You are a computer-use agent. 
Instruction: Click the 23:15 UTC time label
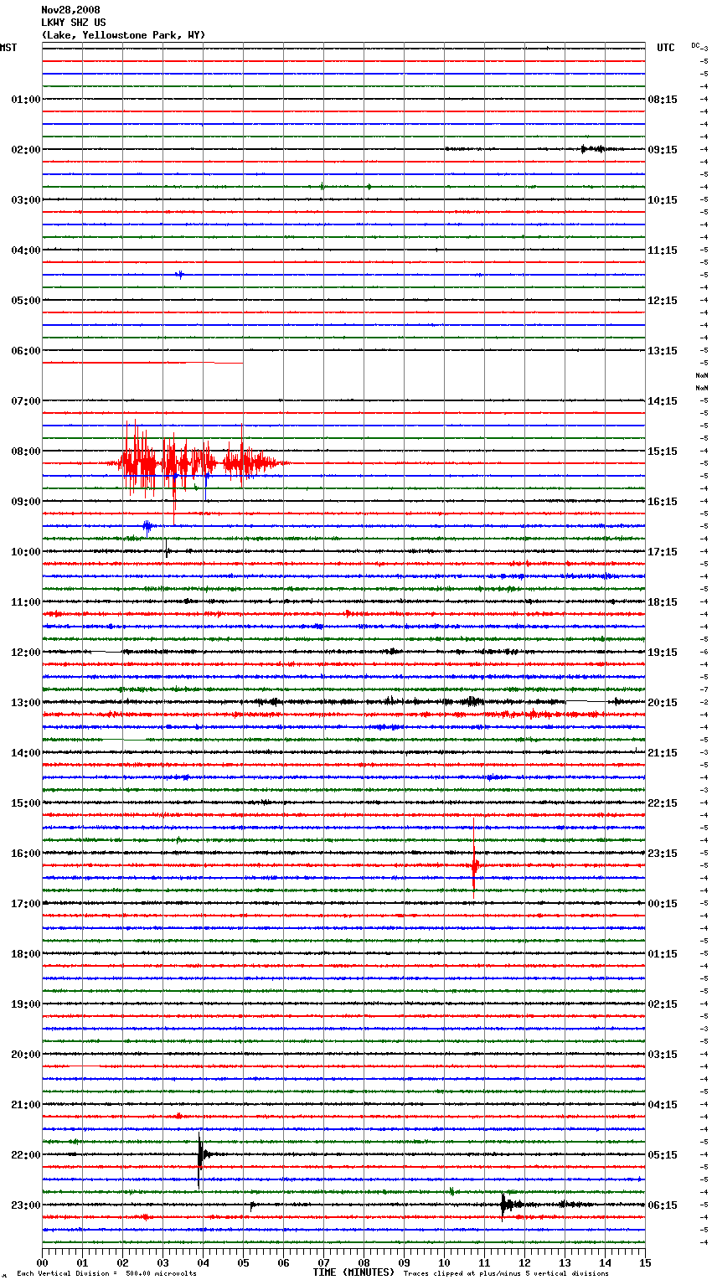pyautogui.click(x=663, y=854)
